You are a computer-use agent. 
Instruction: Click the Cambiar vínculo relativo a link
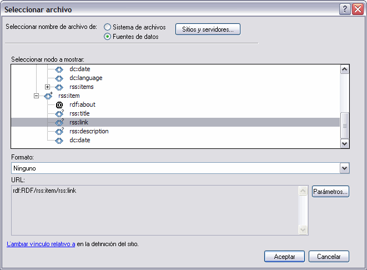tap(41, 244)
